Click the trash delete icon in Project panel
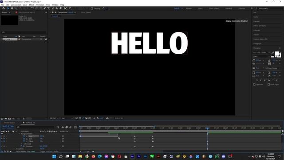 (x=24, y=119)
